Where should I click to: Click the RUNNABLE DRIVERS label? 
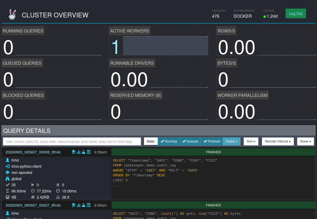click(x=132, y=63)
